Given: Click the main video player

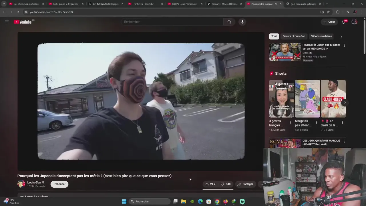Looking at the screenshot, I should coord(141,101).
